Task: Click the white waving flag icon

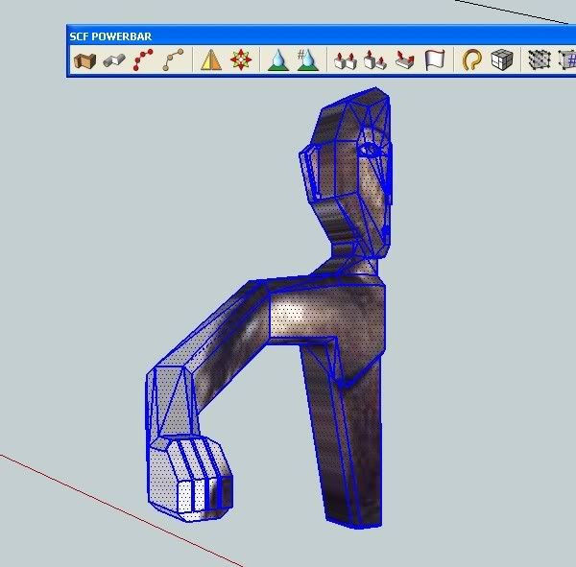Action: (435, 59)
